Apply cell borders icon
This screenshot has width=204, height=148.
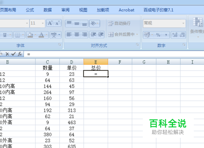[x=18, y=35]
